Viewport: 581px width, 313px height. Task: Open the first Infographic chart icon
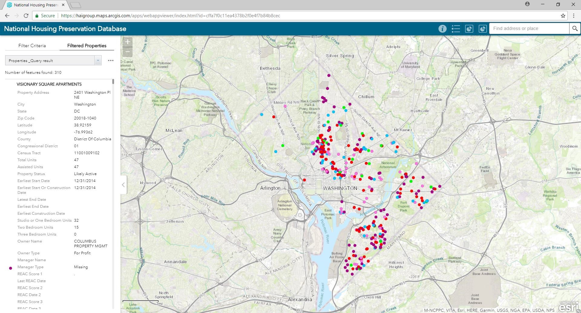[x=469, y=29]
